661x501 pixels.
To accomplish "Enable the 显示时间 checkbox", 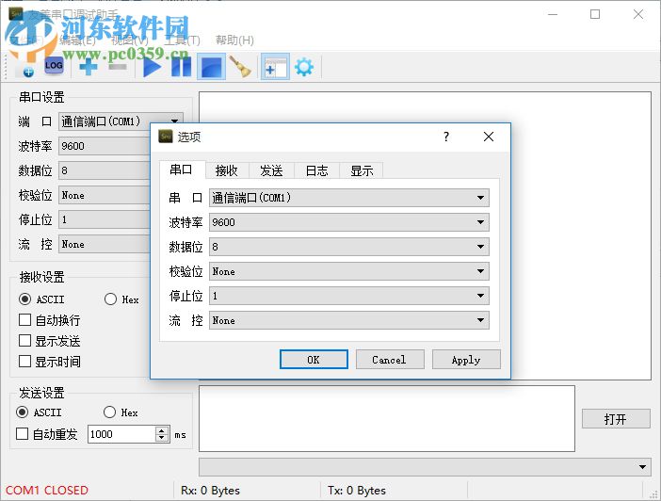I will [49, 362].
